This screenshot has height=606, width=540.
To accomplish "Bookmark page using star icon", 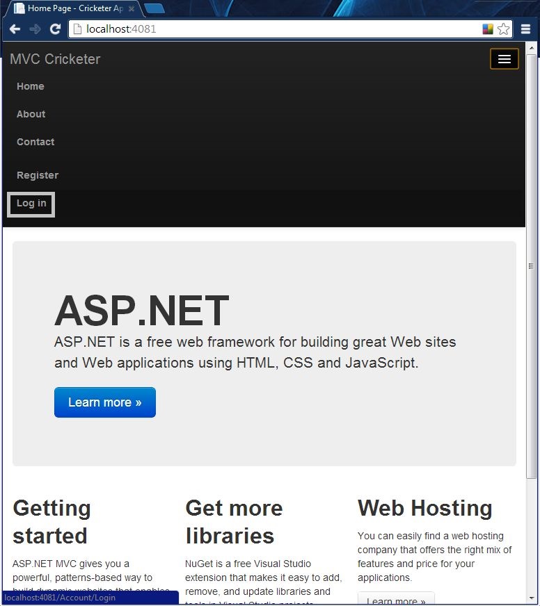I will (503, 29).
